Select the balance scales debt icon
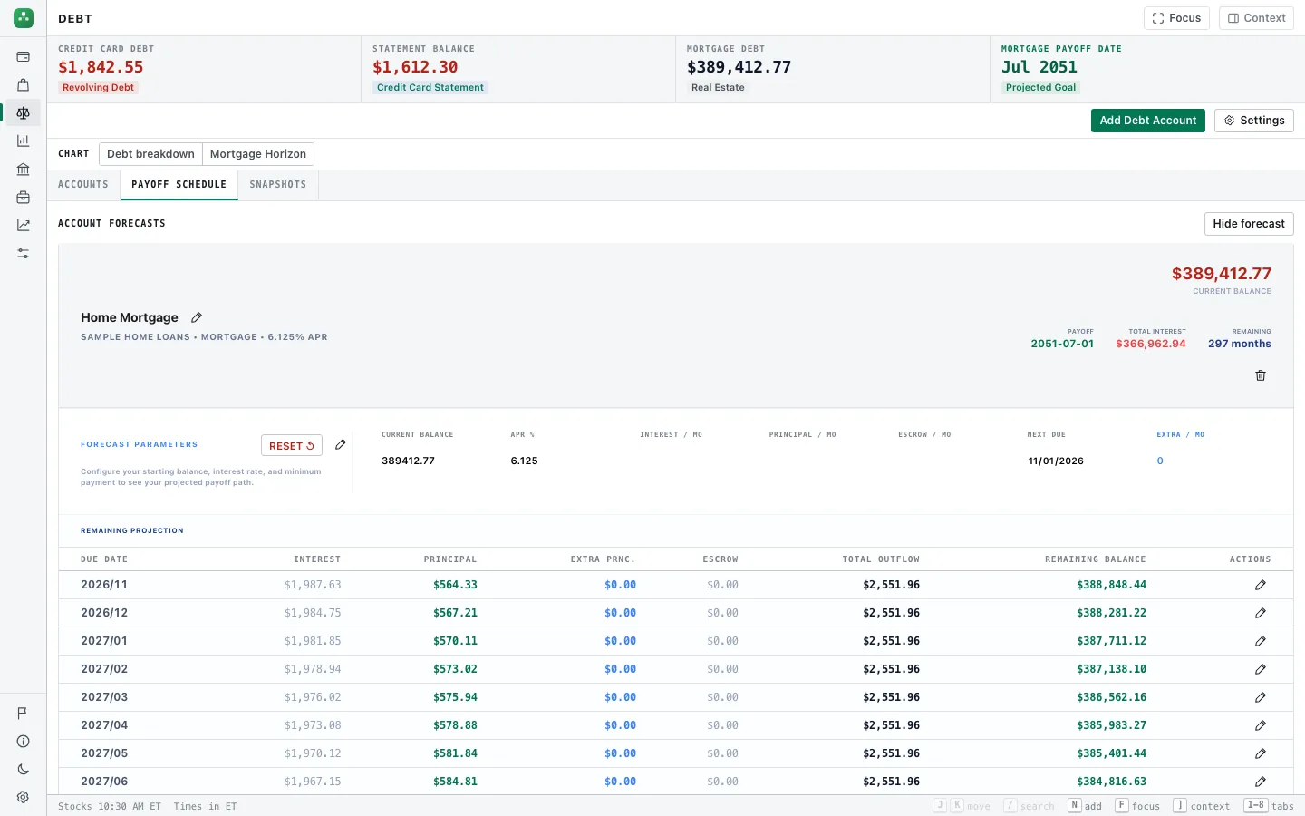Viewport: 1305px width, 816px height. click(x=24, y=113)
